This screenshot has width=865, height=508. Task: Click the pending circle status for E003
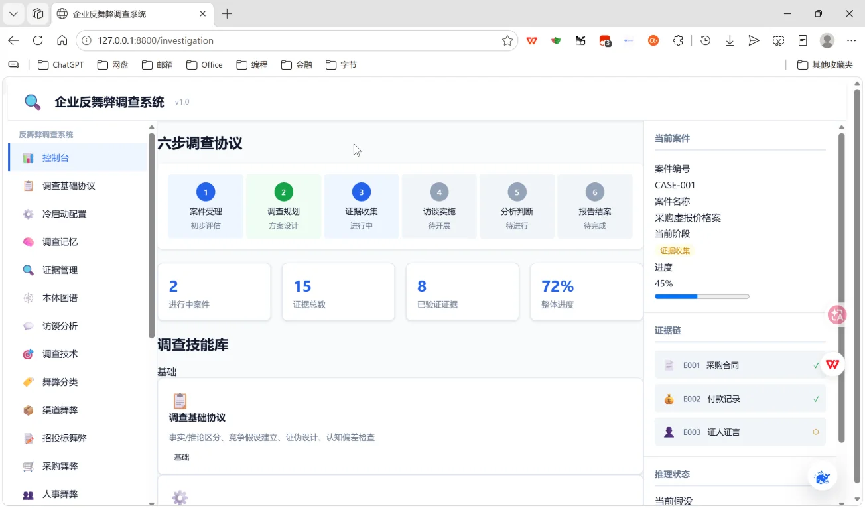pos(816,432)
